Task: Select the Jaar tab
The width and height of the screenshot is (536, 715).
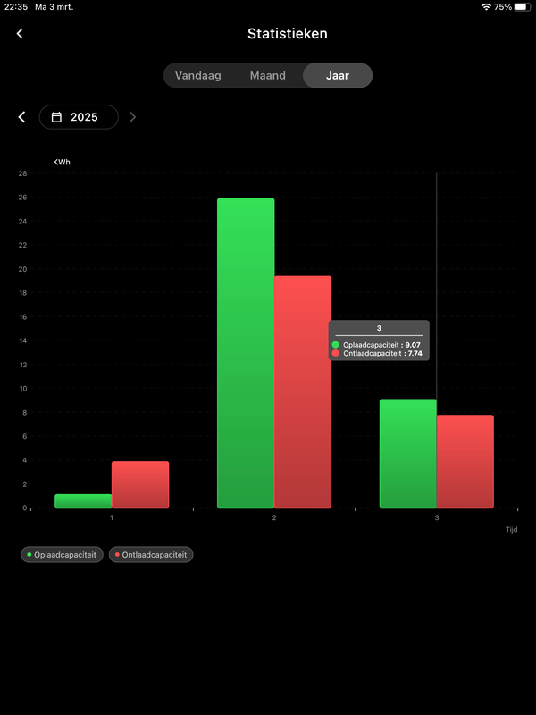Action: pos(338,75)
